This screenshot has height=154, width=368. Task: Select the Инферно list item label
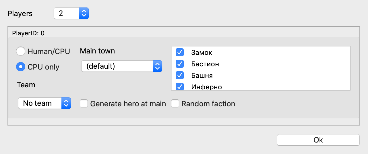pos(207,87)
